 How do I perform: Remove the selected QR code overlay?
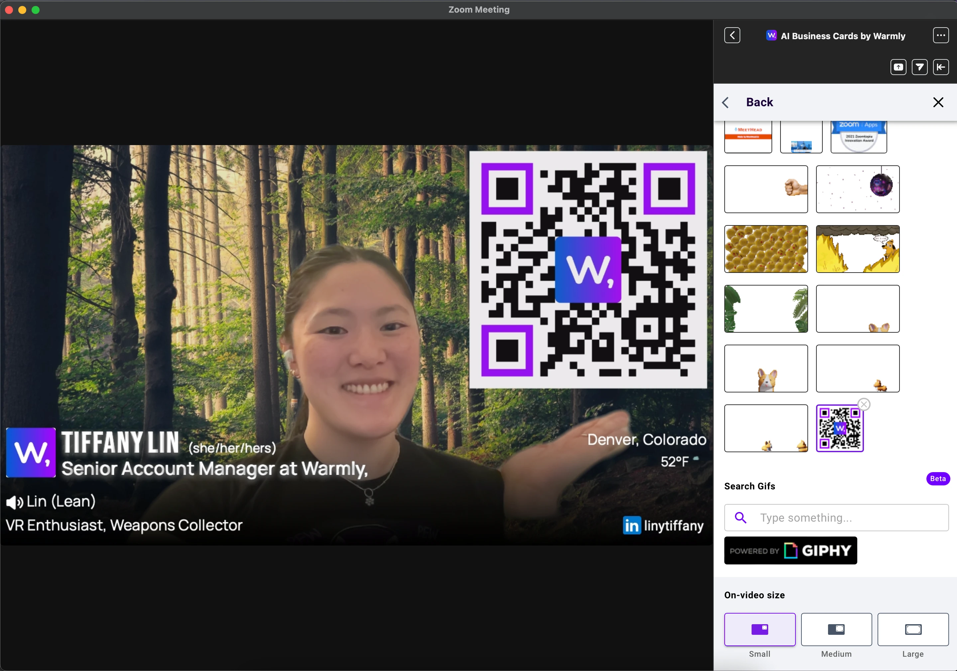pyautogui.click(x=864, y=404)
